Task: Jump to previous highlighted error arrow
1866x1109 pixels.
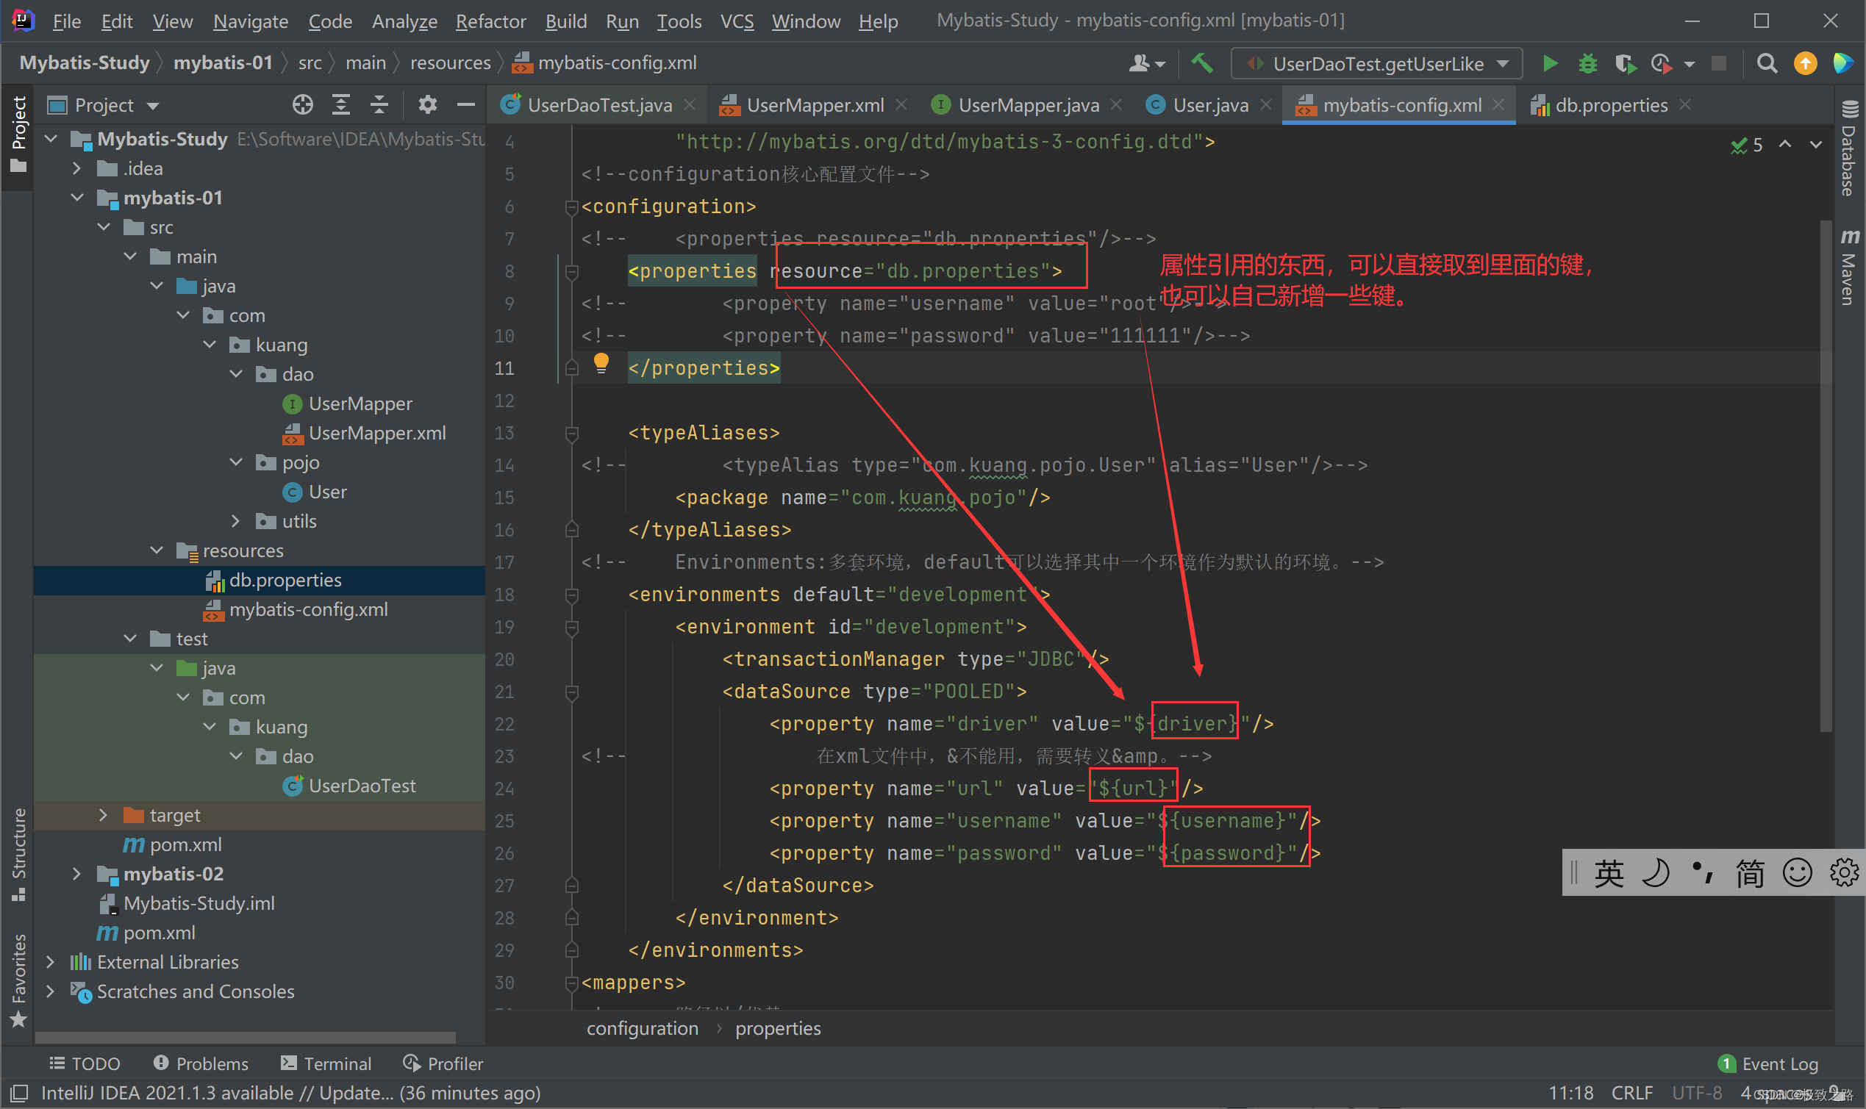Action: 1784,144
